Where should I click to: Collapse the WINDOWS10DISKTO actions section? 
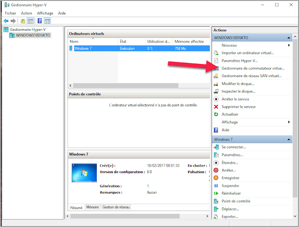[x=289, y=38]
